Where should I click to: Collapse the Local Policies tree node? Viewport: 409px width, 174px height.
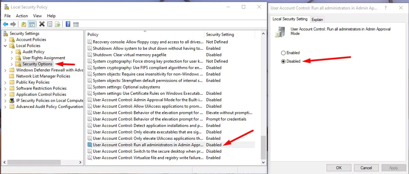pos(5,46)
